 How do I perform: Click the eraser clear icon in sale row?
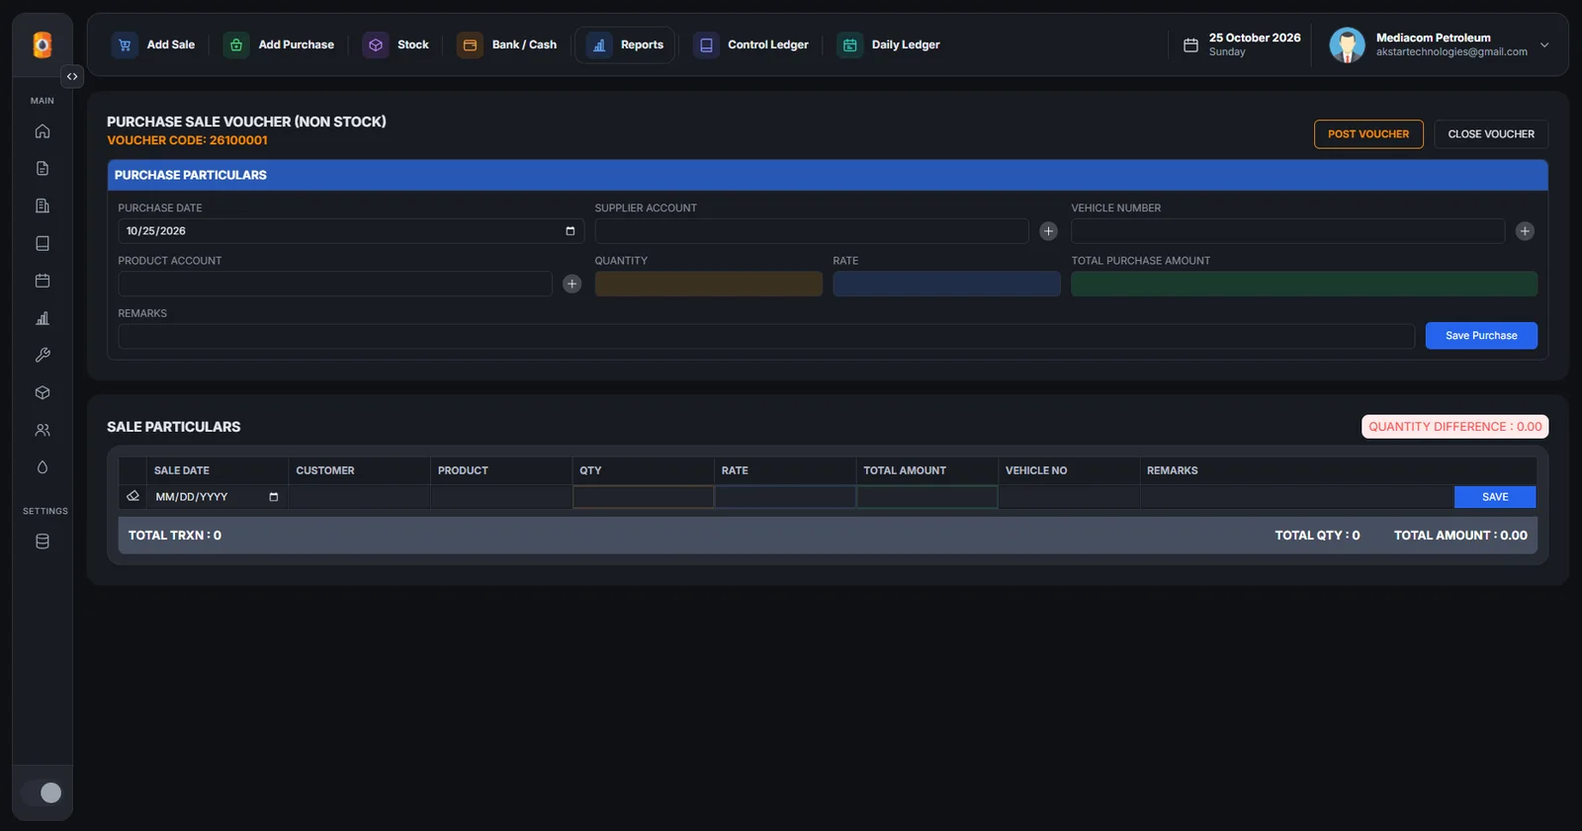tap(132, 496)
